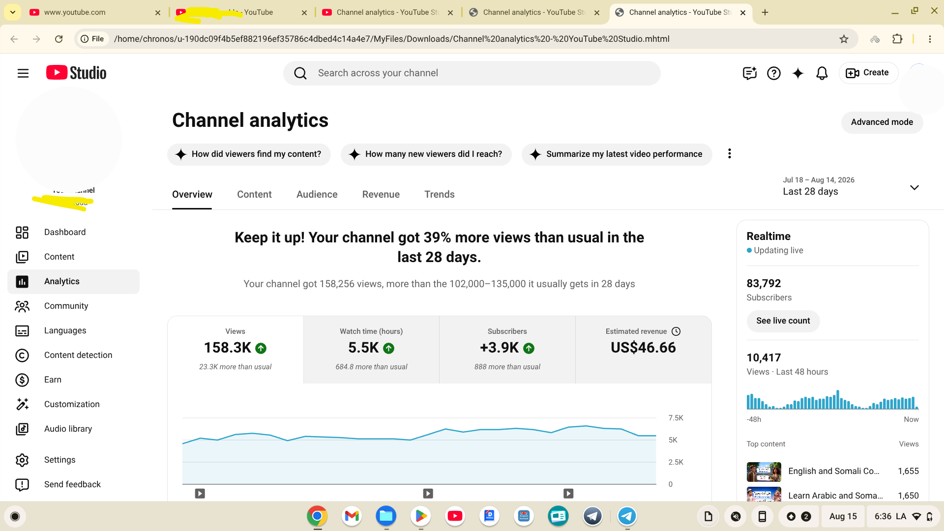Open the tab search dropdown in the tab strip

(x=13, y=12)
